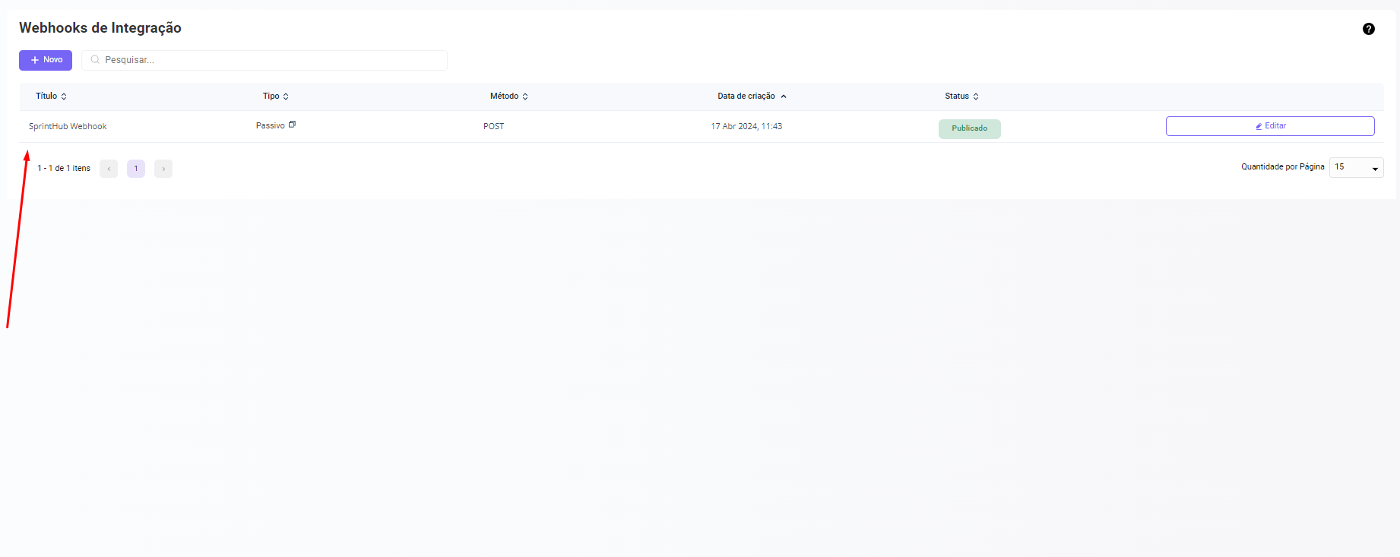Select page 1 in pagination
Screen dimensions: 1400x557
136,169
